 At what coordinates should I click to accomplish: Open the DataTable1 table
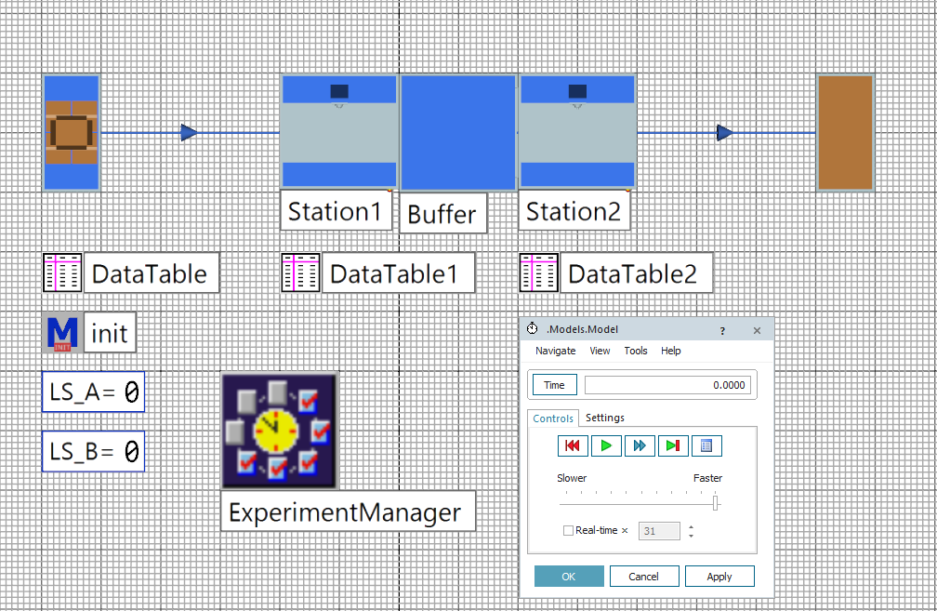click(x=299, y=272)
